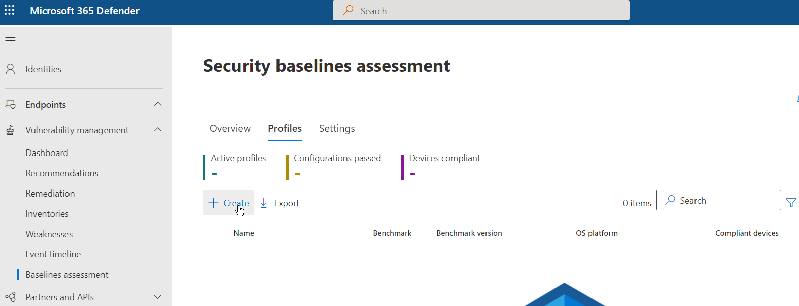
Task: Click the Partners and APIs icon
Action: pyautogui.click(x=10, y=297)
